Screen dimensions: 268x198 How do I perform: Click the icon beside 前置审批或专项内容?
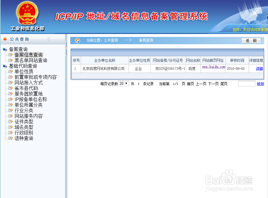[x=11, y=77]
